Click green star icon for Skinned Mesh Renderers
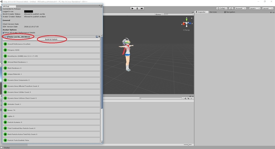Screen dimensions: 275x149 [5, 62]
